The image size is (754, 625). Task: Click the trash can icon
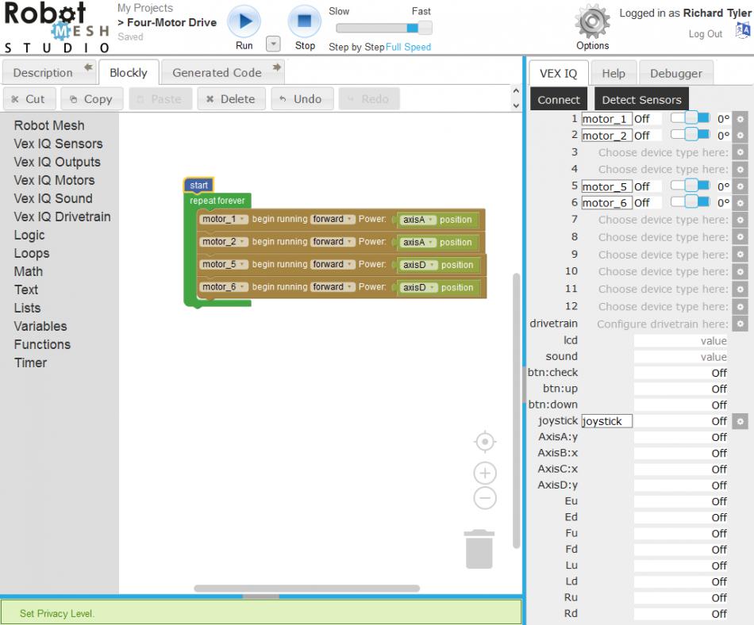click(479, 549)
